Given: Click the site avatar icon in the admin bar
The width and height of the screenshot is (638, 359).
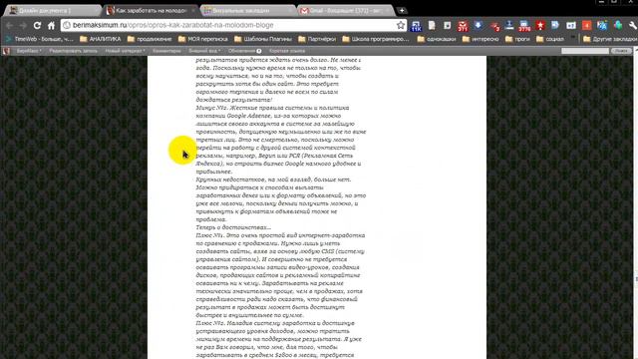Looking at the screenshot, I should click(x=6, y=51).
